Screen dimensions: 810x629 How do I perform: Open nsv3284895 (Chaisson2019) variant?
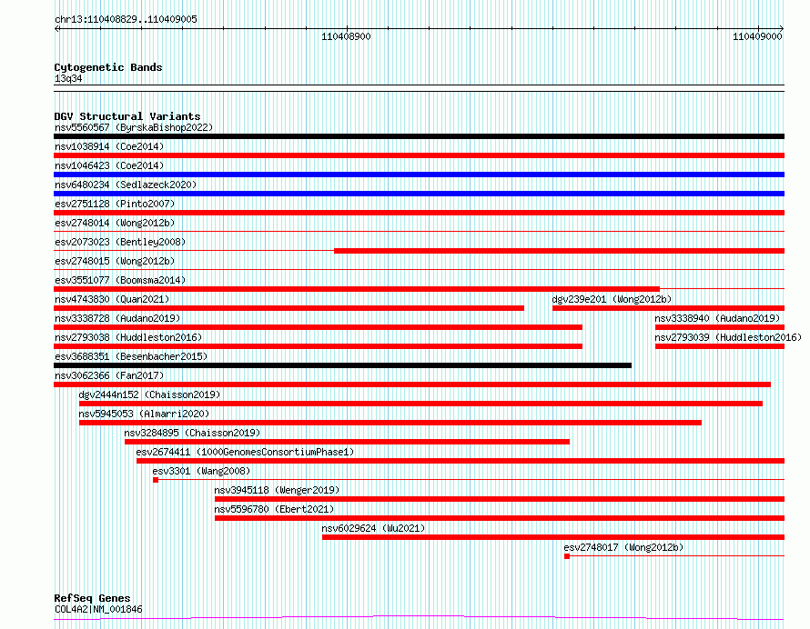tap(192, 433)
